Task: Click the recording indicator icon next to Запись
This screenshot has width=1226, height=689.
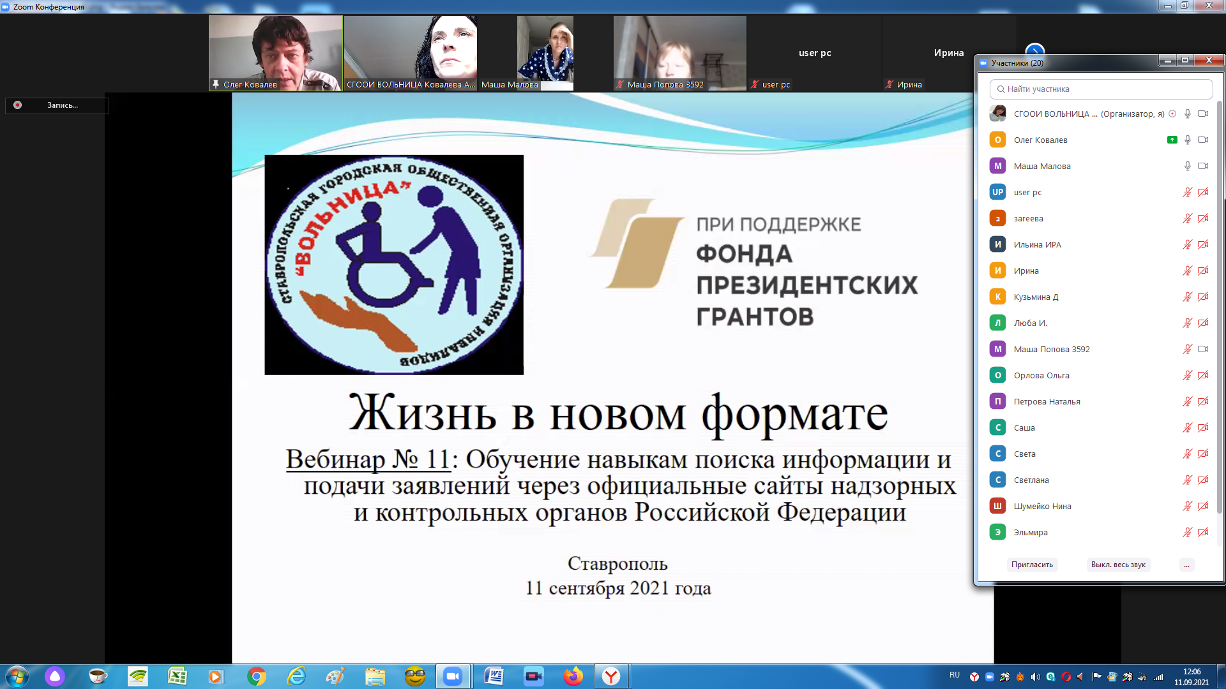Action: tap(18, 105)
